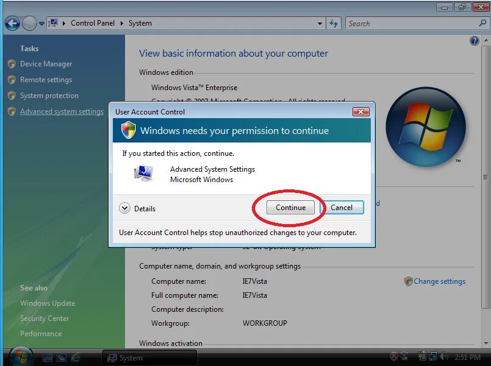Open Remote settings link
This screenshot has width=491, height=366.
(46, 80)
